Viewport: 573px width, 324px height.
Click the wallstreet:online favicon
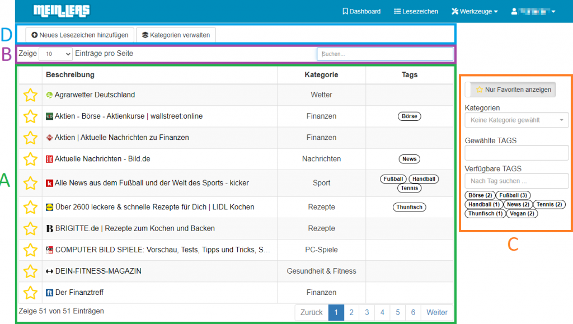point(49,116)
